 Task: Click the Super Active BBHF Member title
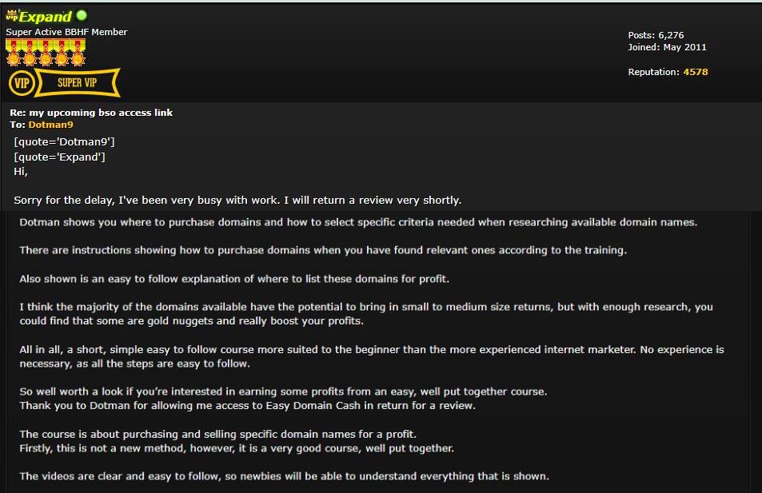[x=66, y=32]
